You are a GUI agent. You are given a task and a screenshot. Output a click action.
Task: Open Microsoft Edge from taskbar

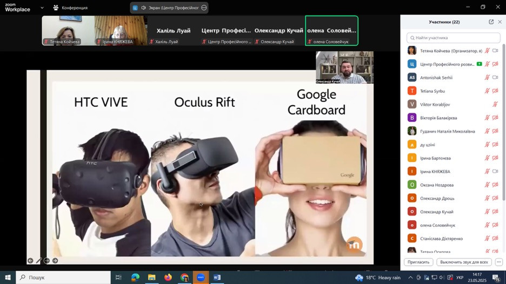pyautogui.click(x=135, y=277)
